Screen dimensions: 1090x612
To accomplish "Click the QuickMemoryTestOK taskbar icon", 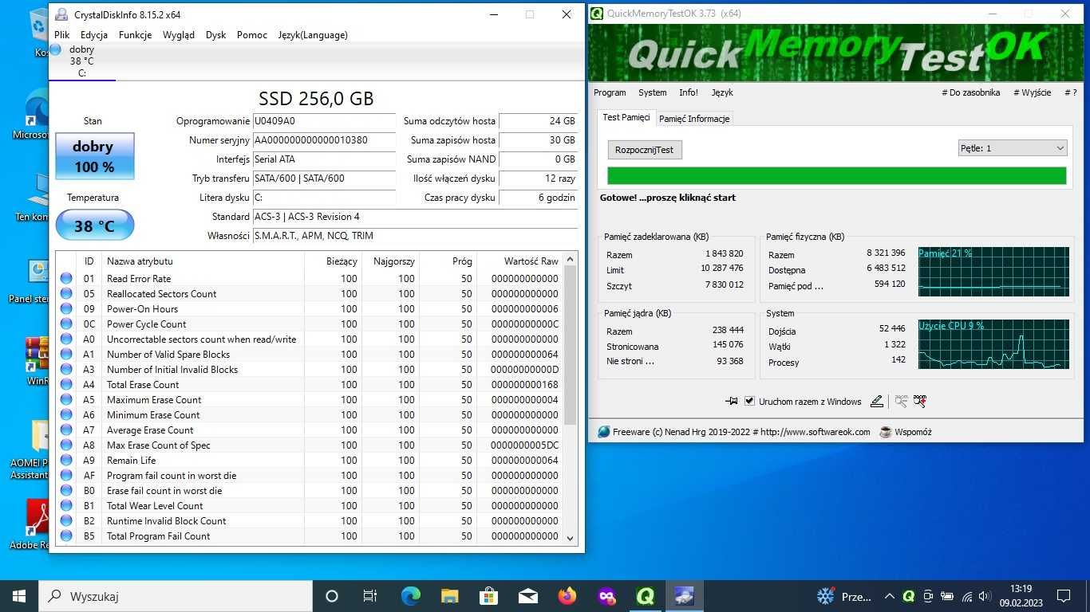I will click(645, 596).
